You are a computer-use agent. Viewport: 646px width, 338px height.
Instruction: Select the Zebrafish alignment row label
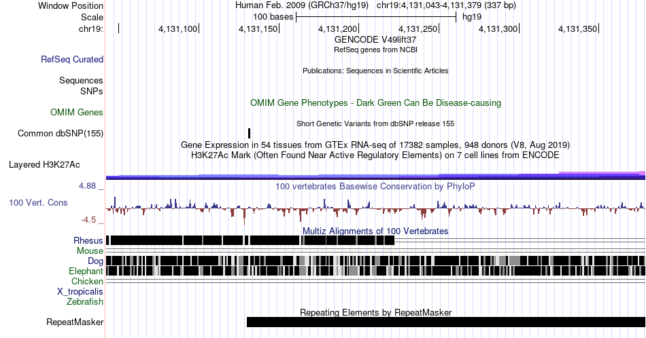coord(85,301)
